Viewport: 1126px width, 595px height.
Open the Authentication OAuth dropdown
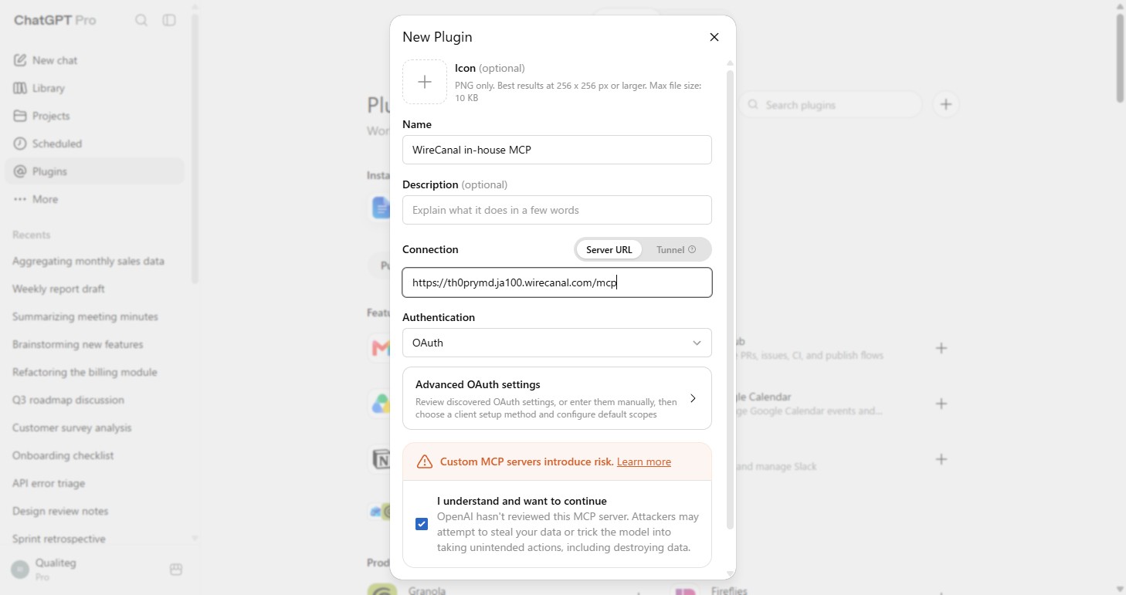[x=557, y=343]
